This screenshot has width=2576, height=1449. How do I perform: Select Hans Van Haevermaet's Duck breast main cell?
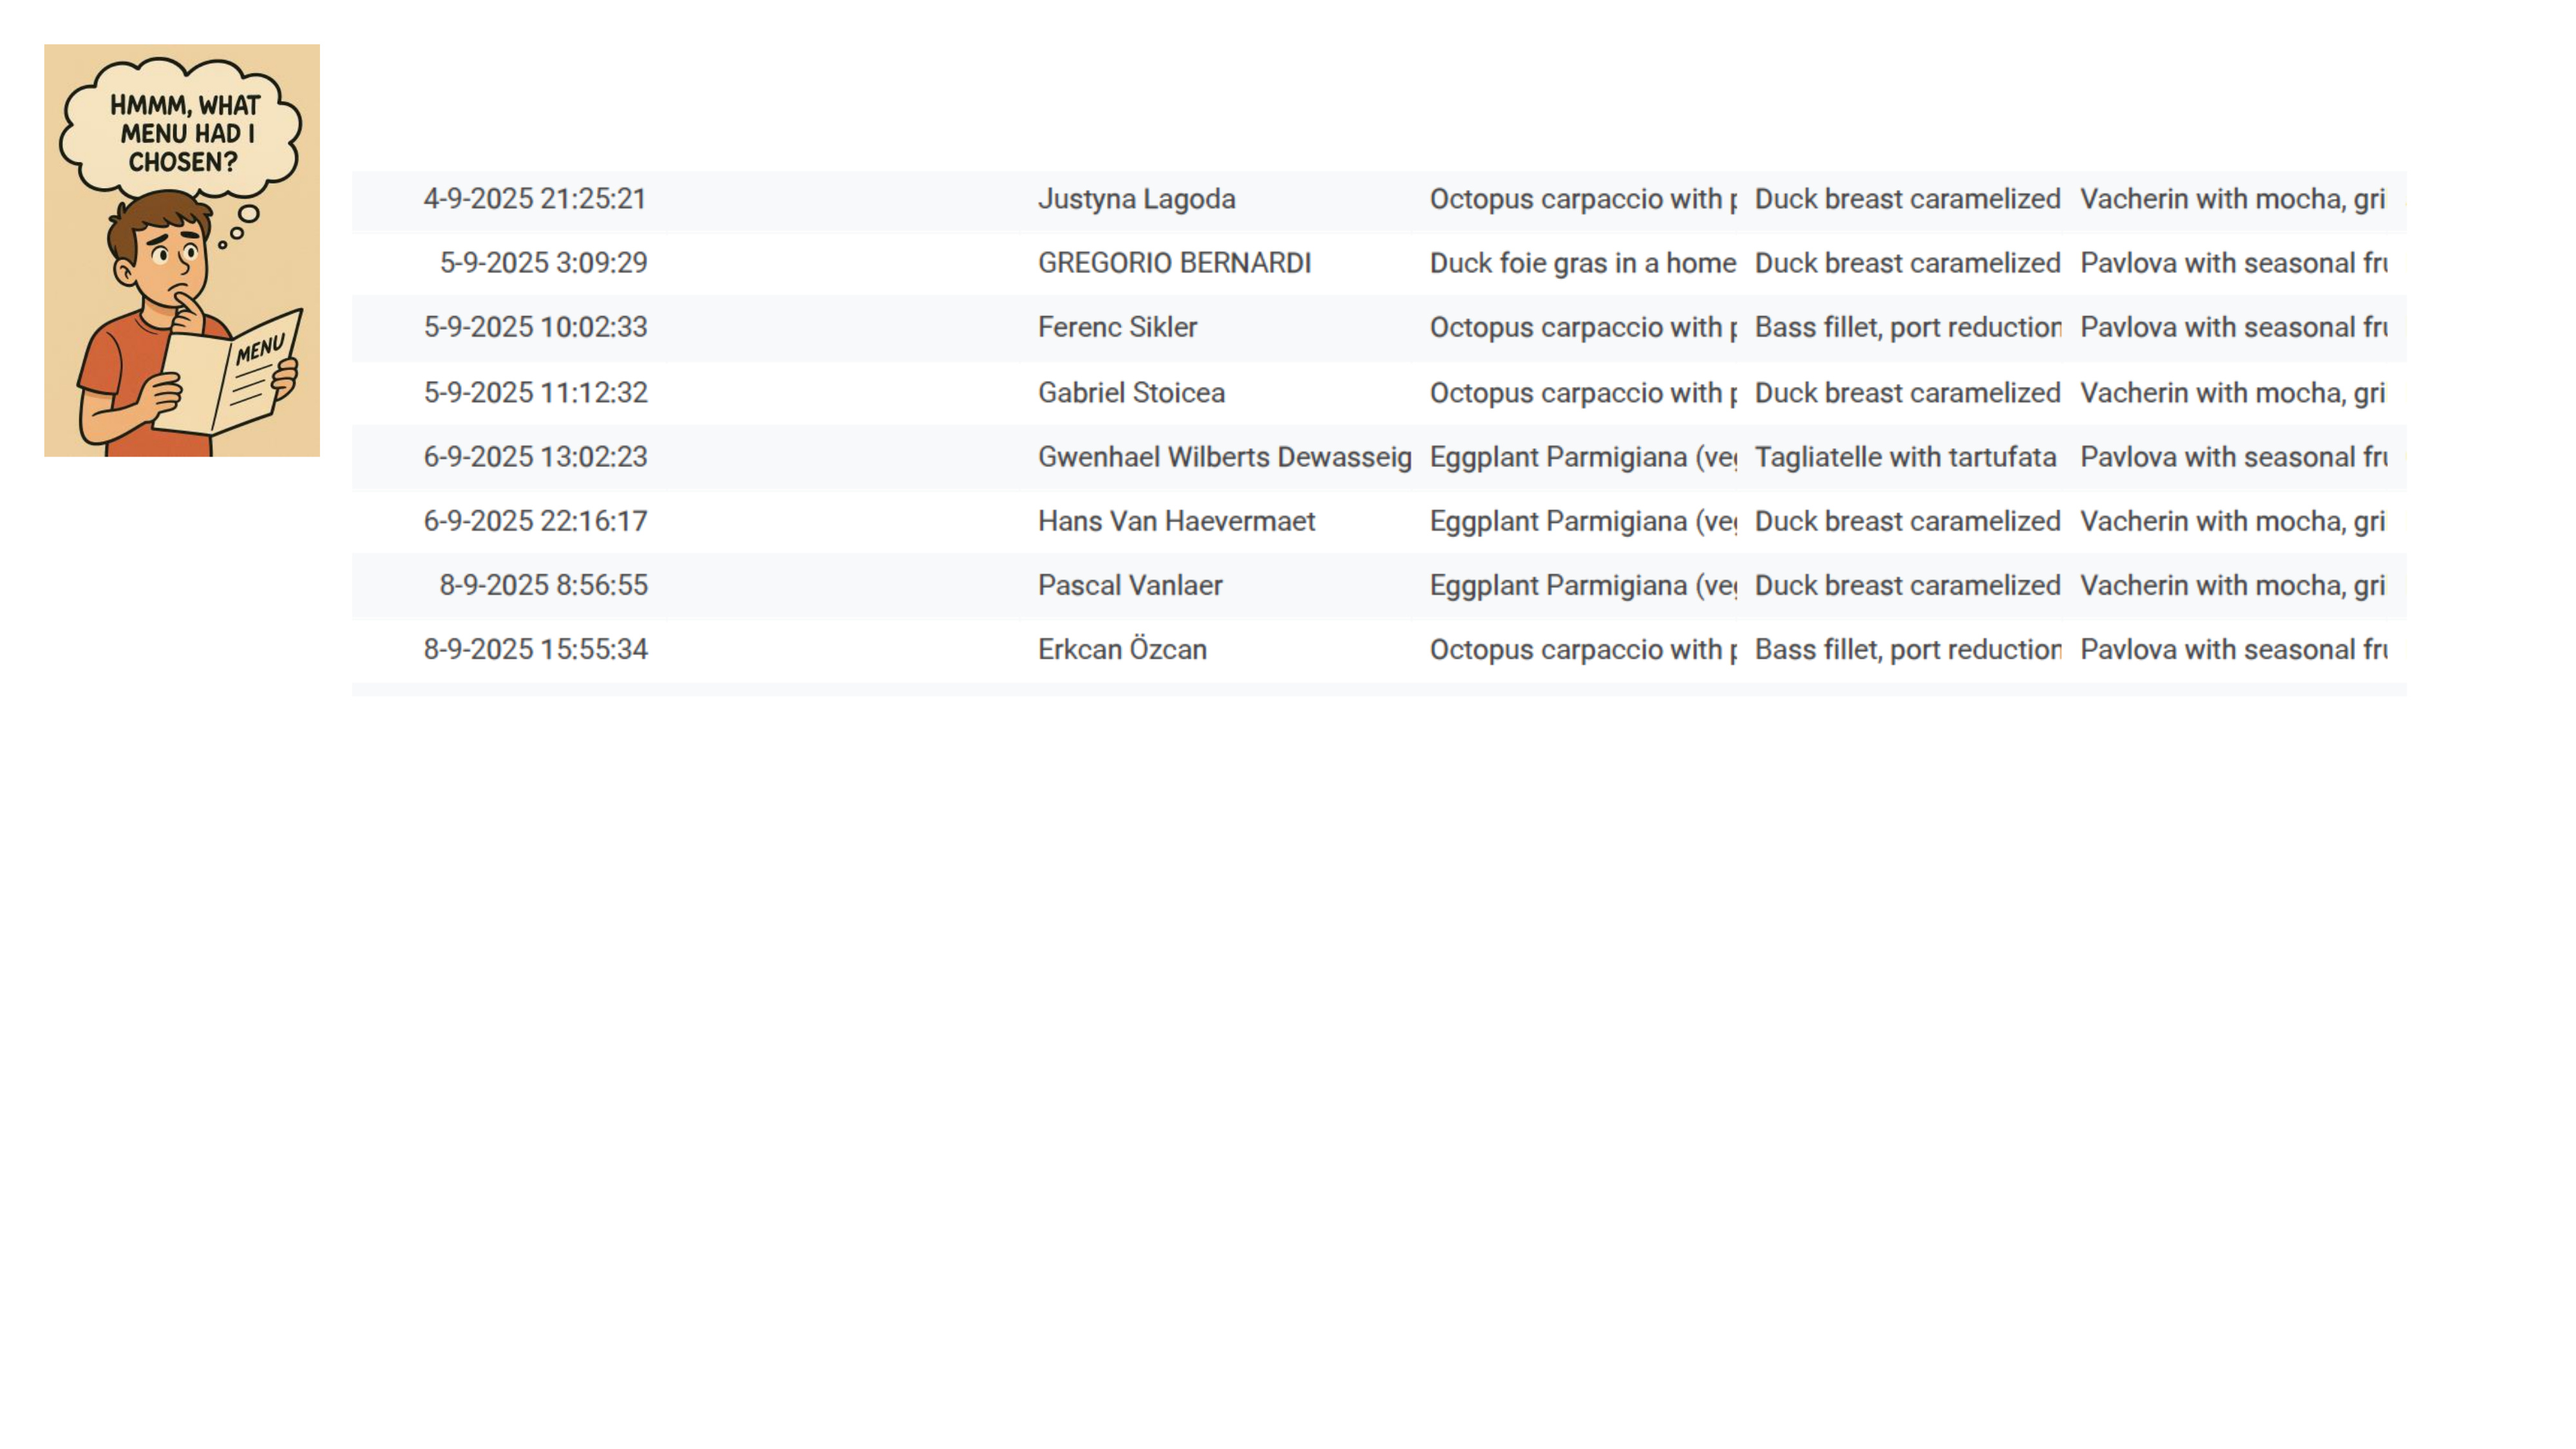pyautogui.click(x=1907, y=521)
